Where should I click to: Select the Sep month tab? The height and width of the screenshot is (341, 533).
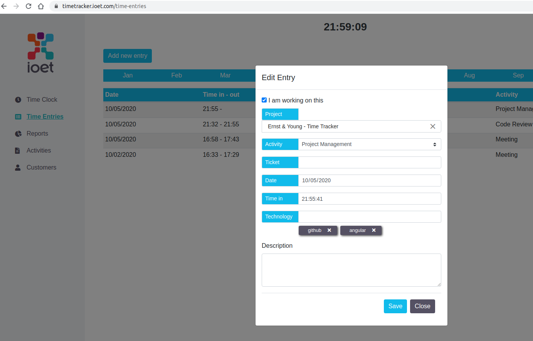coord(518,76)
